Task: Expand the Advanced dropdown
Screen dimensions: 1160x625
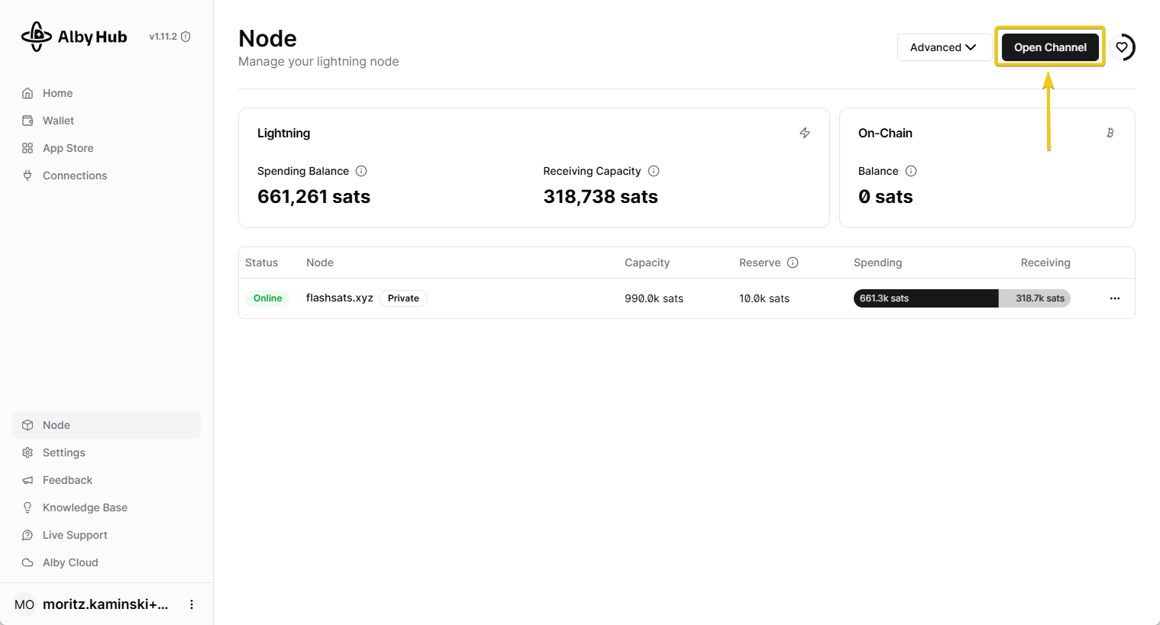Action: tap(944, 47)
